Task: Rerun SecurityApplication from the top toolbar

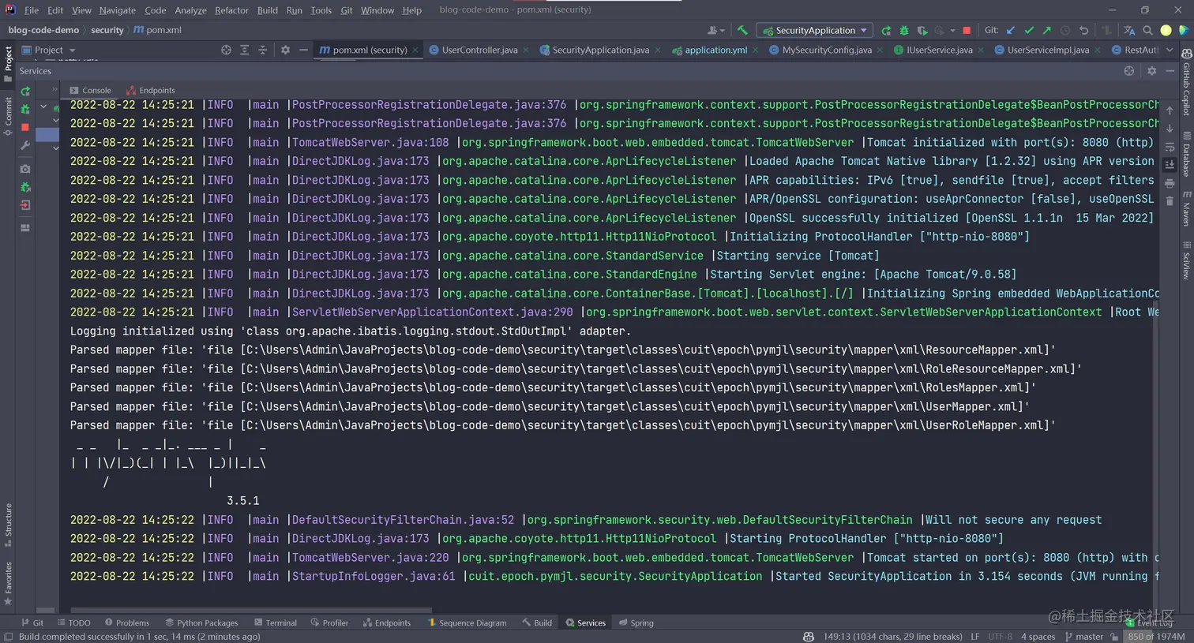Action: pyautogui.click(x=886, y=30)
